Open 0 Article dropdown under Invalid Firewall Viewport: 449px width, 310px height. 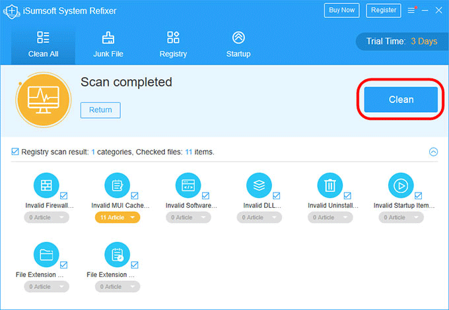click(x=46, y=218)
